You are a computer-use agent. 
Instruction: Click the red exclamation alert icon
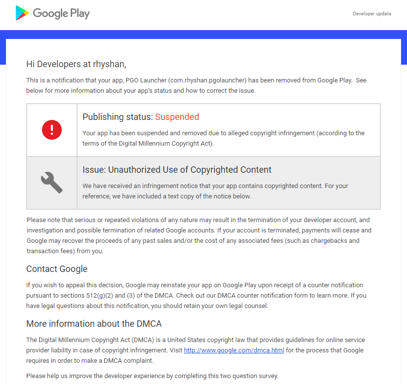point(52,130)
